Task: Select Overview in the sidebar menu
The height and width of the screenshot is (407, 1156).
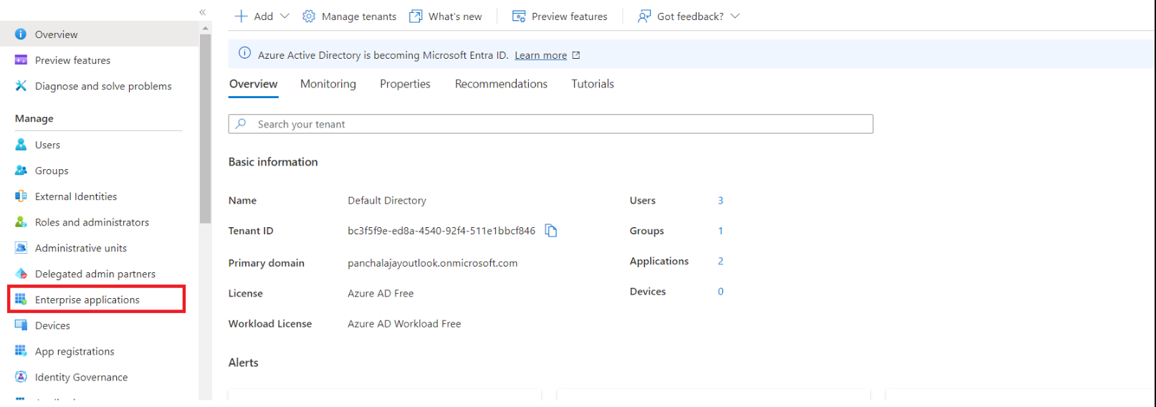Action: [100, 34]
